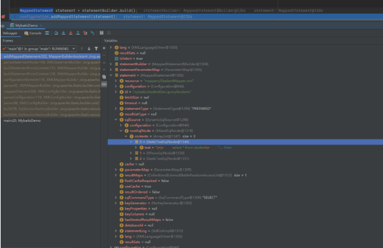Open the View link for text value
Viewport: 383px width, 248px height.
[228, 148]
